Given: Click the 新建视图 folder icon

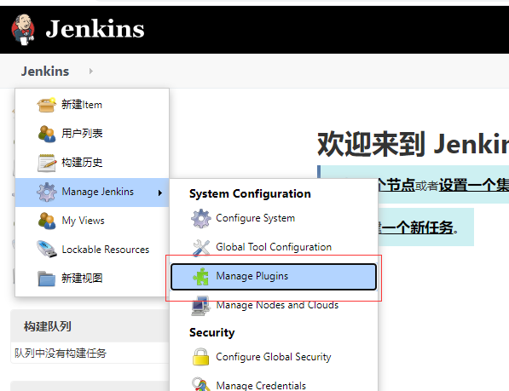Looking at the screenshot, I should 46,279.
